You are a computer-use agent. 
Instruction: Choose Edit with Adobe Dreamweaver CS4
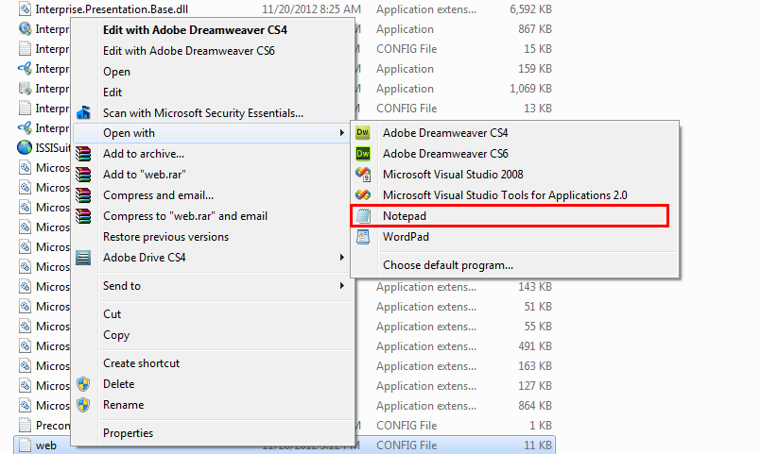click(x=195, y=29)
